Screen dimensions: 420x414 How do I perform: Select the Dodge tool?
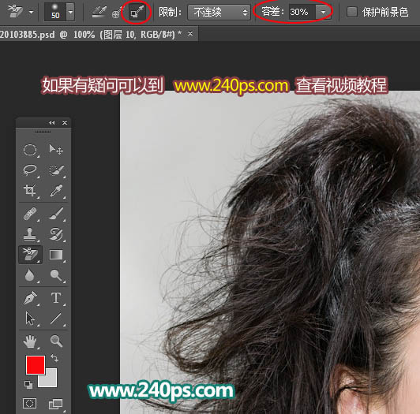[56, 275]
